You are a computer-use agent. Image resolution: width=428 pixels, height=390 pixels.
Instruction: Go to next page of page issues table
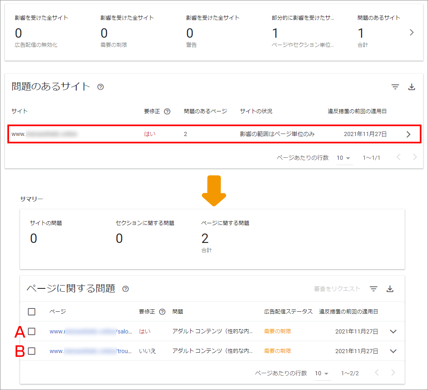[x=393, y=372]
